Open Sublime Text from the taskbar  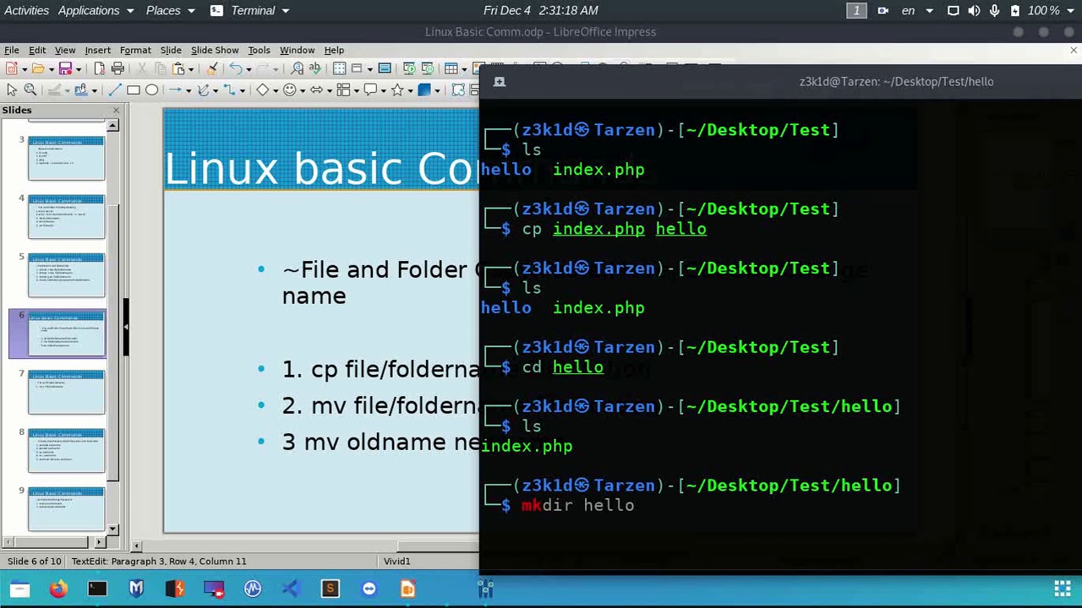(x=330, y=589)
